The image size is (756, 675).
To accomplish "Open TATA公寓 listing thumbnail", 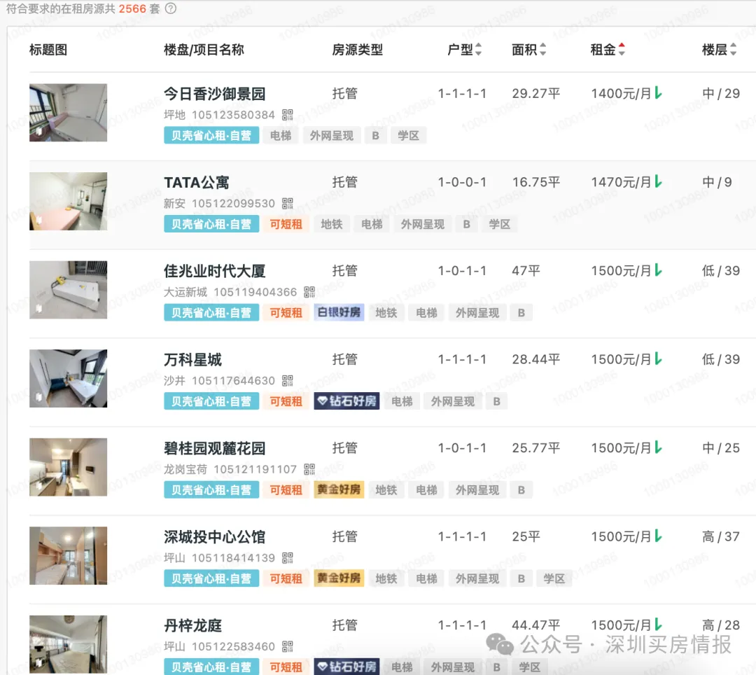I will click(68, 202).
